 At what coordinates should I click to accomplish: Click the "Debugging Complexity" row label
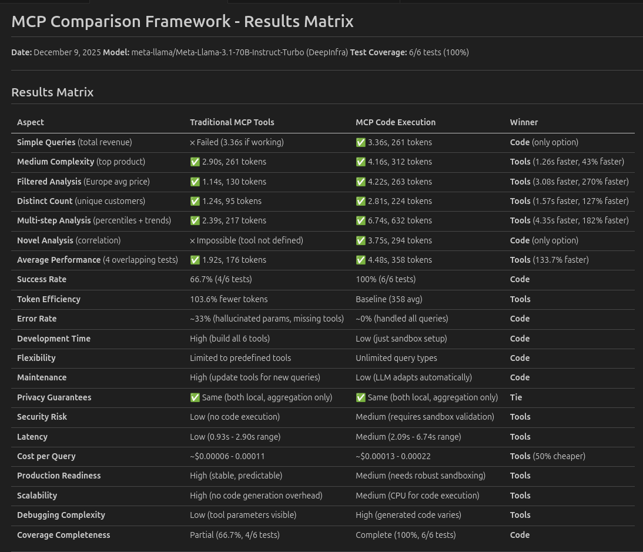click(61, 515)
